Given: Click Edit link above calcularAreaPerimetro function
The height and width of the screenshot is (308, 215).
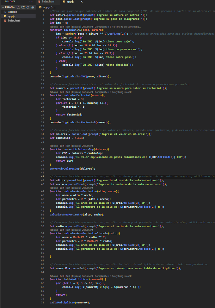Looking at the screenshot, I should click(x=62, y=188).
